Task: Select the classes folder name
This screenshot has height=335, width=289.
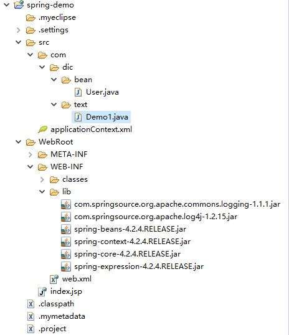Action: [x=75, y=179]
